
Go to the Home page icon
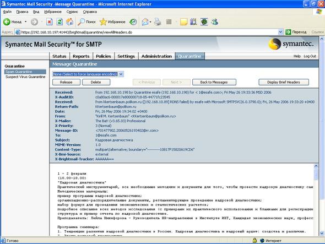pos(69,22)
